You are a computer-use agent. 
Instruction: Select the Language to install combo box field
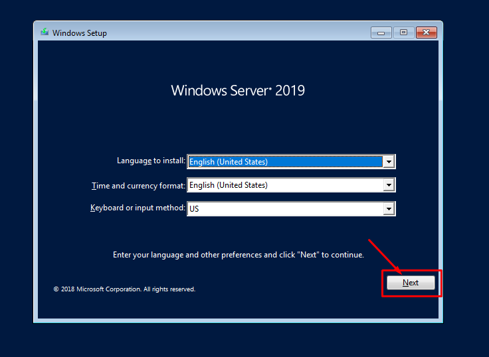tap(291, 162)
